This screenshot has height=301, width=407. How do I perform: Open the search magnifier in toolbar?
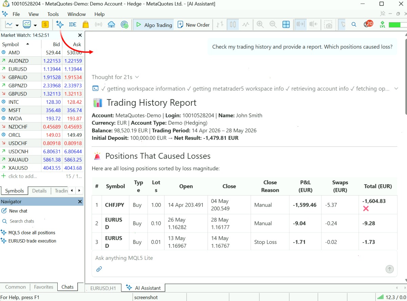354,24
